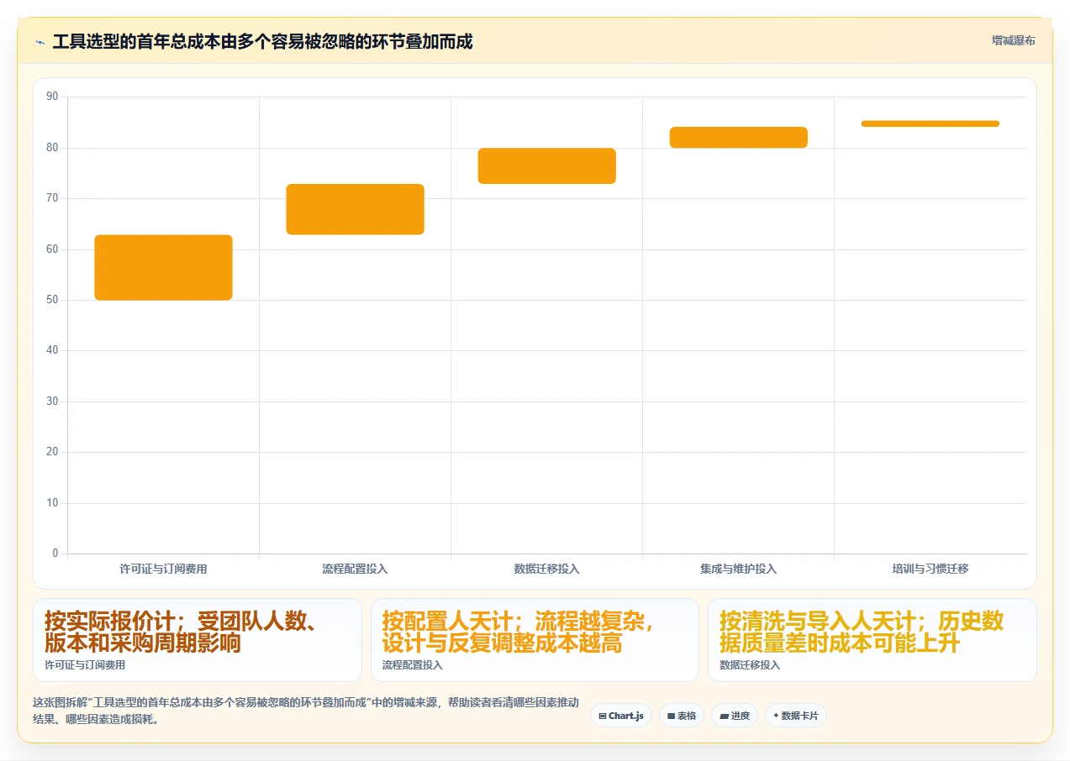Open the card starting 按清洗与导入人天计
The width and height of the screenshot is (1070, 761).
[x=872, y=640]
